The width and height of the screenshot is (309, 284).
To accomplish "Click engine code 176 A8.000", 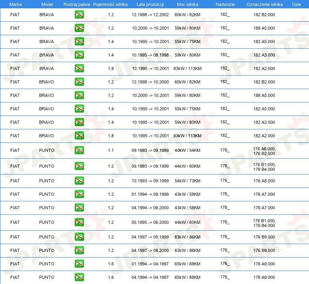I will pyautogui.click(x=264, y=181).
